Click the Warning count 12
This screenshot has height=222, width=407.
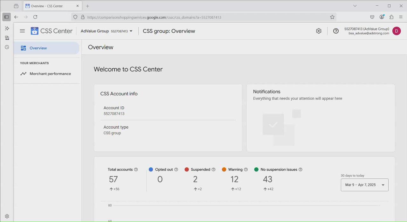pos(234,179)
